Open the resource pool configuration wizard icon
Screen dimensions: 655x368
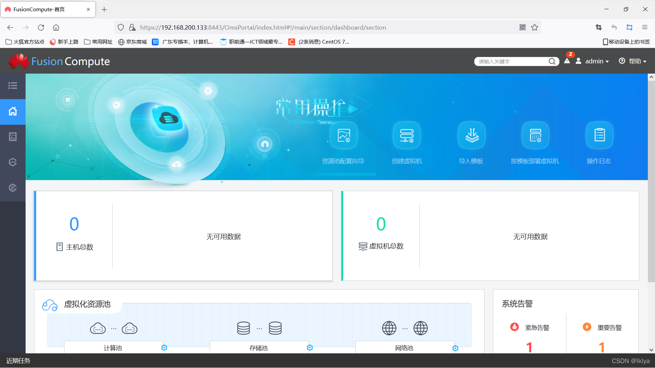coord(344,136)
